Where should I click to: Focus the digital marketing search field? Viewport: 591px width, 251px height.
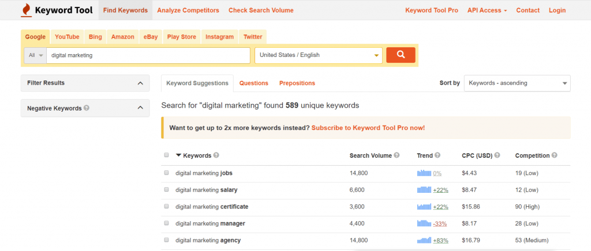point(148,55)
